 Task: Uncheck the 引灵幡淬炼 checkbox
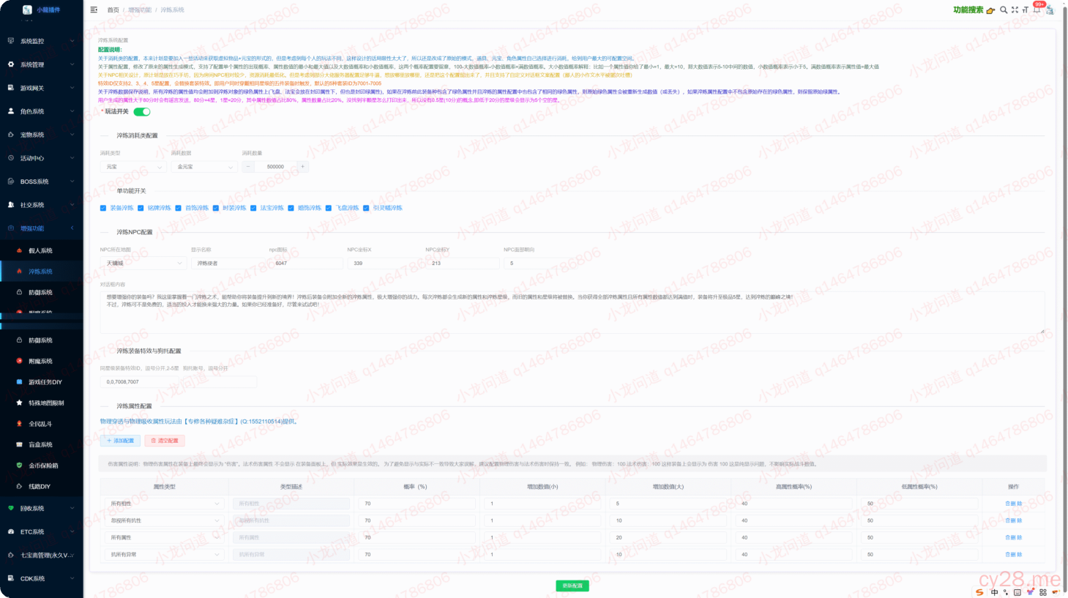click(x=366, y=208)
